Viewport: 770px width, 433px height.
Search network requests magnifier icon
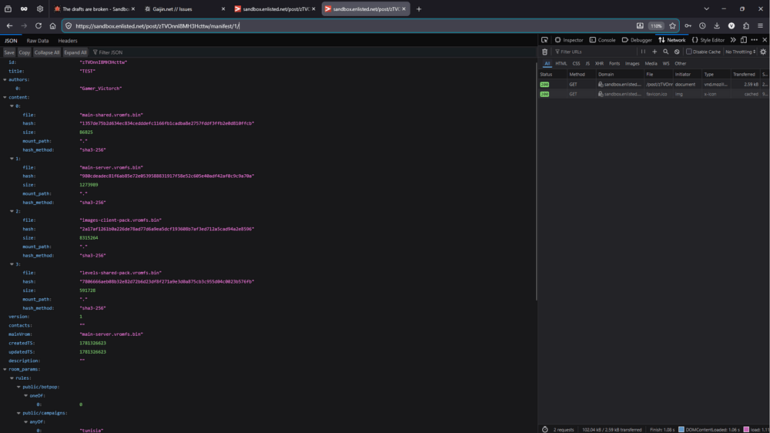point(666,52)
